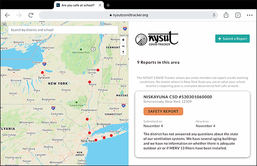Click the orange SAFETY REPORT badge
This screenshot has width=257, height=166.
(x=163, y=111)
